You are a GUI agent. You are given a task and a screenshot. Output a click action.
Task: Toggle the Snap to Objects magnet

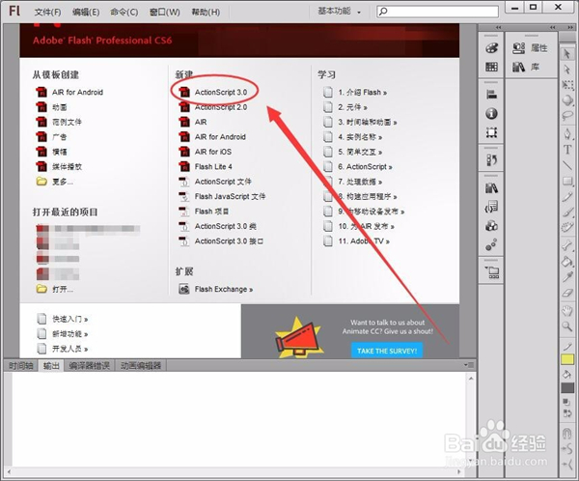click(567, 434)
